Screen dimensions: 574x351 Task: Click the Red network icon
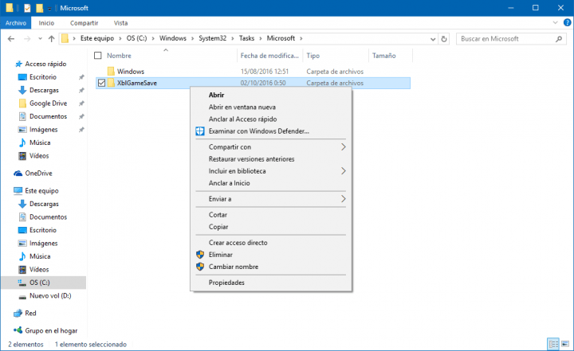tap(18, 313)
